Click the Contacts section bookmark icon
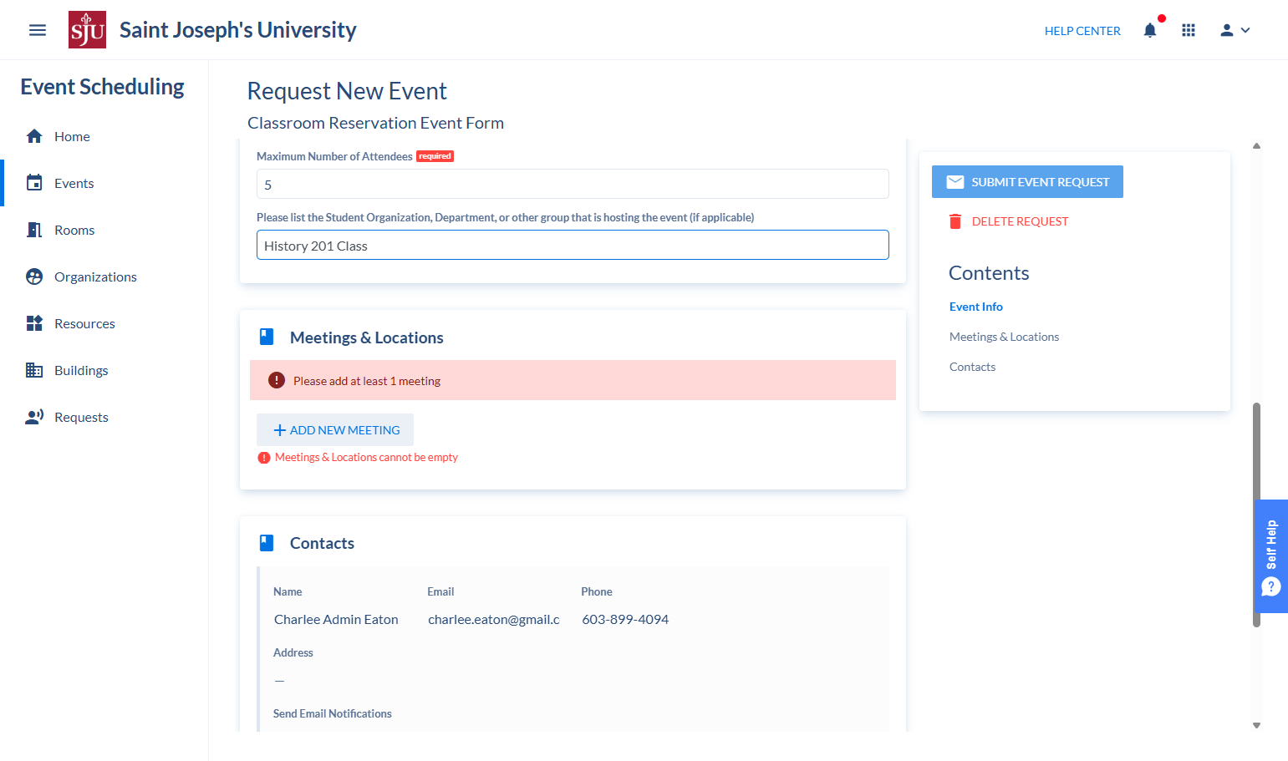1288x761 pixels. 267,543
